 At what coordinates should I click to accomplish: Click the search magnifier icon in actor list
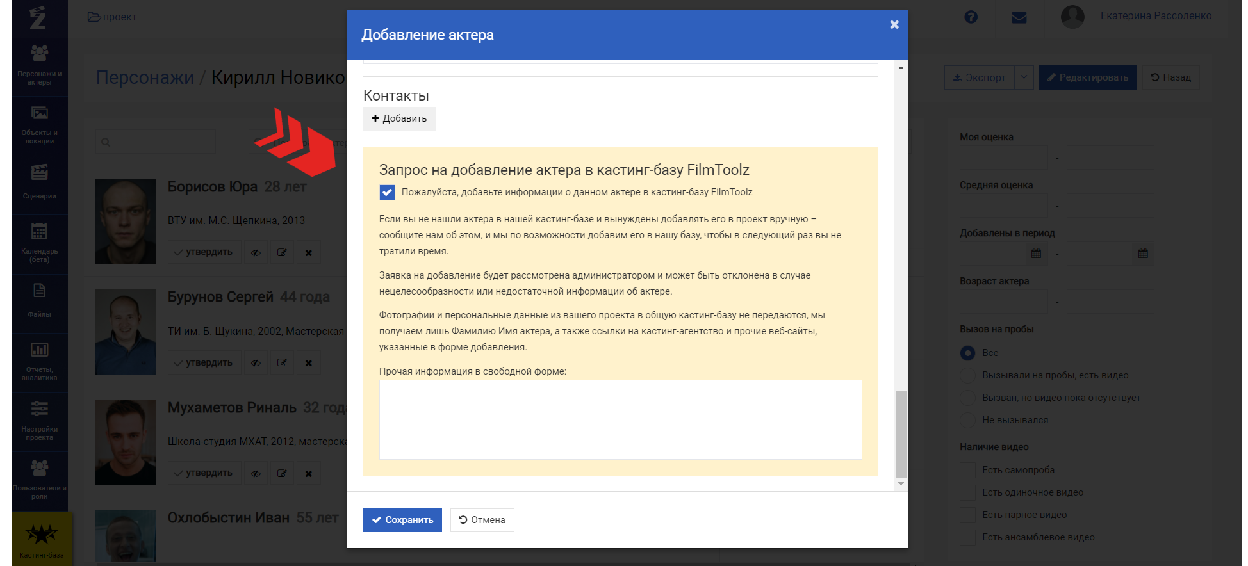106,142
